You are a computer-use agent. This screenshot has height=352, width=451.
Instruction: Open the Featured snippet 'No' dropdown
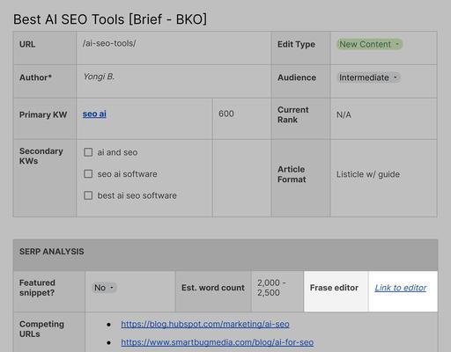coord(104,288)
